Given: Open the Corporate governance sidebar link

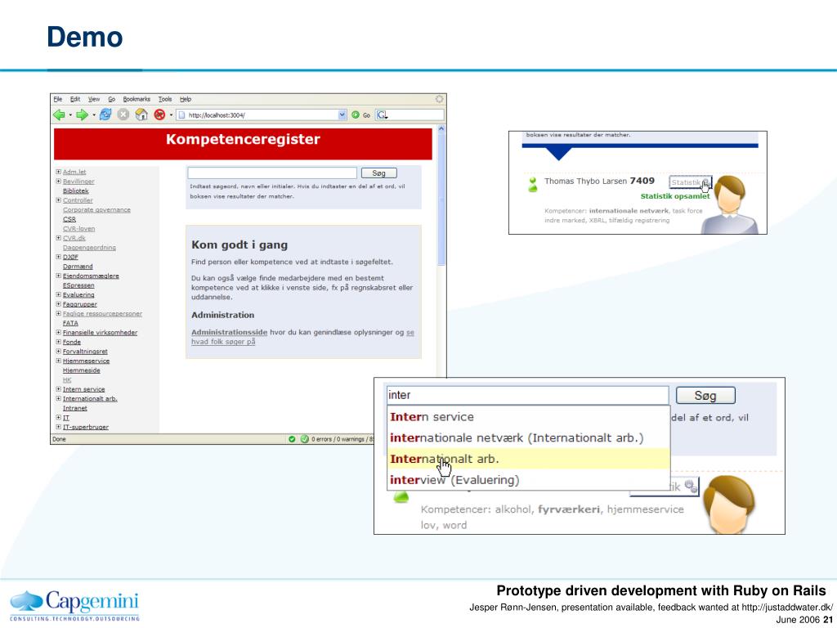Looking at the screenshot, I should click(96, 210).
